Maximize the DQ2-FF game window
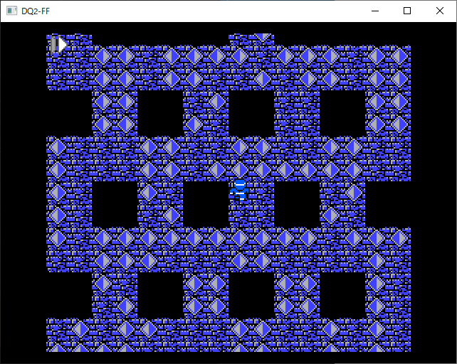The image size is (457, 364). pos(407,11)
